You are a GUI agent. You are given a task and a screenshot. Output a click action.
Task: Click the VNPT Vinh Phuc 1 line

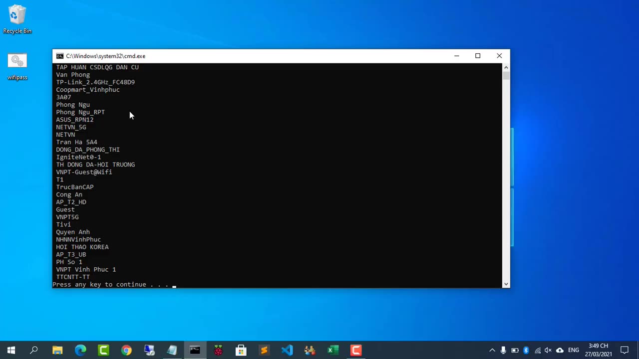point(86,269)
